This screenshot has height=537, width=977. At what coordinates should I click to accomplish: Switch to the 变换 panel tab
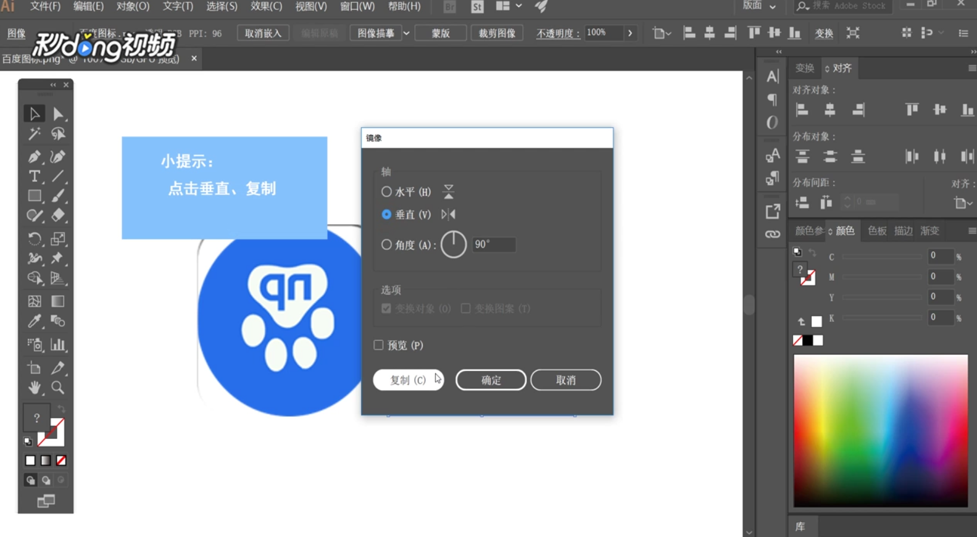pos(804,69)
